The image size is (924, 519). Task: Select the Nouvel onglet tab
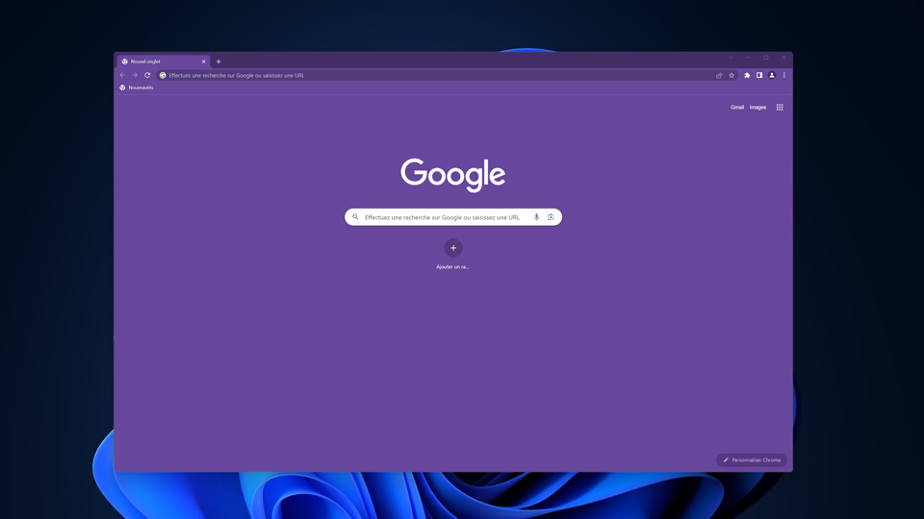coord(164,62)
